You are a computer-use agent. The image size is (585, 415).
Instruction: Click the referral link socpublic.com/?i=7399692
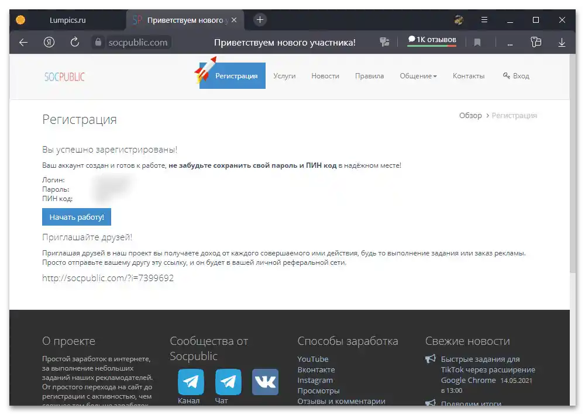click(x=108, y=278)
